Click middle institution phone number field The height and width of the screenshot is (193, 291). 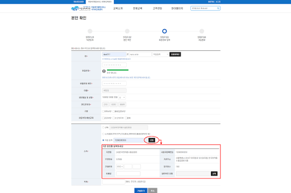pos(128,166)
